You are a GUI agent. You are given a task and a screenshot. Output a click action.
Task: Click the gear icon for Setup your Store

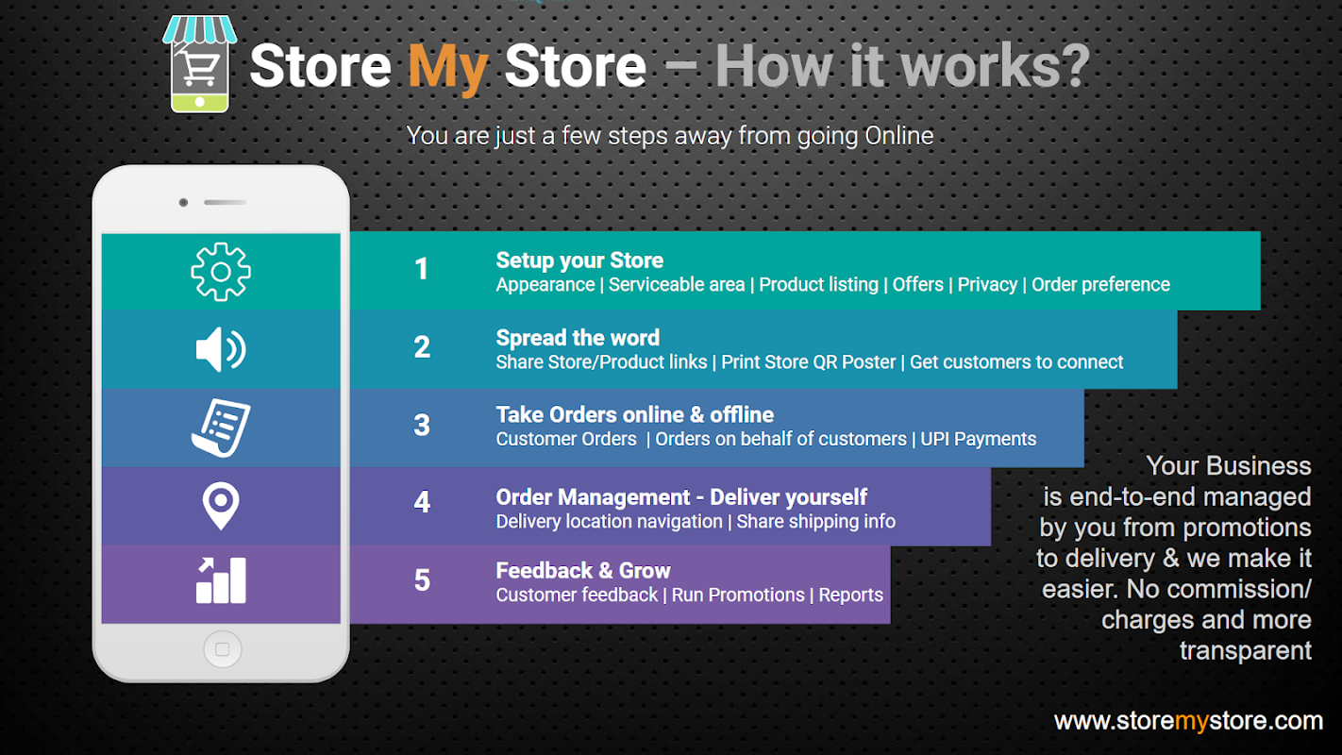tap(221, 272)
